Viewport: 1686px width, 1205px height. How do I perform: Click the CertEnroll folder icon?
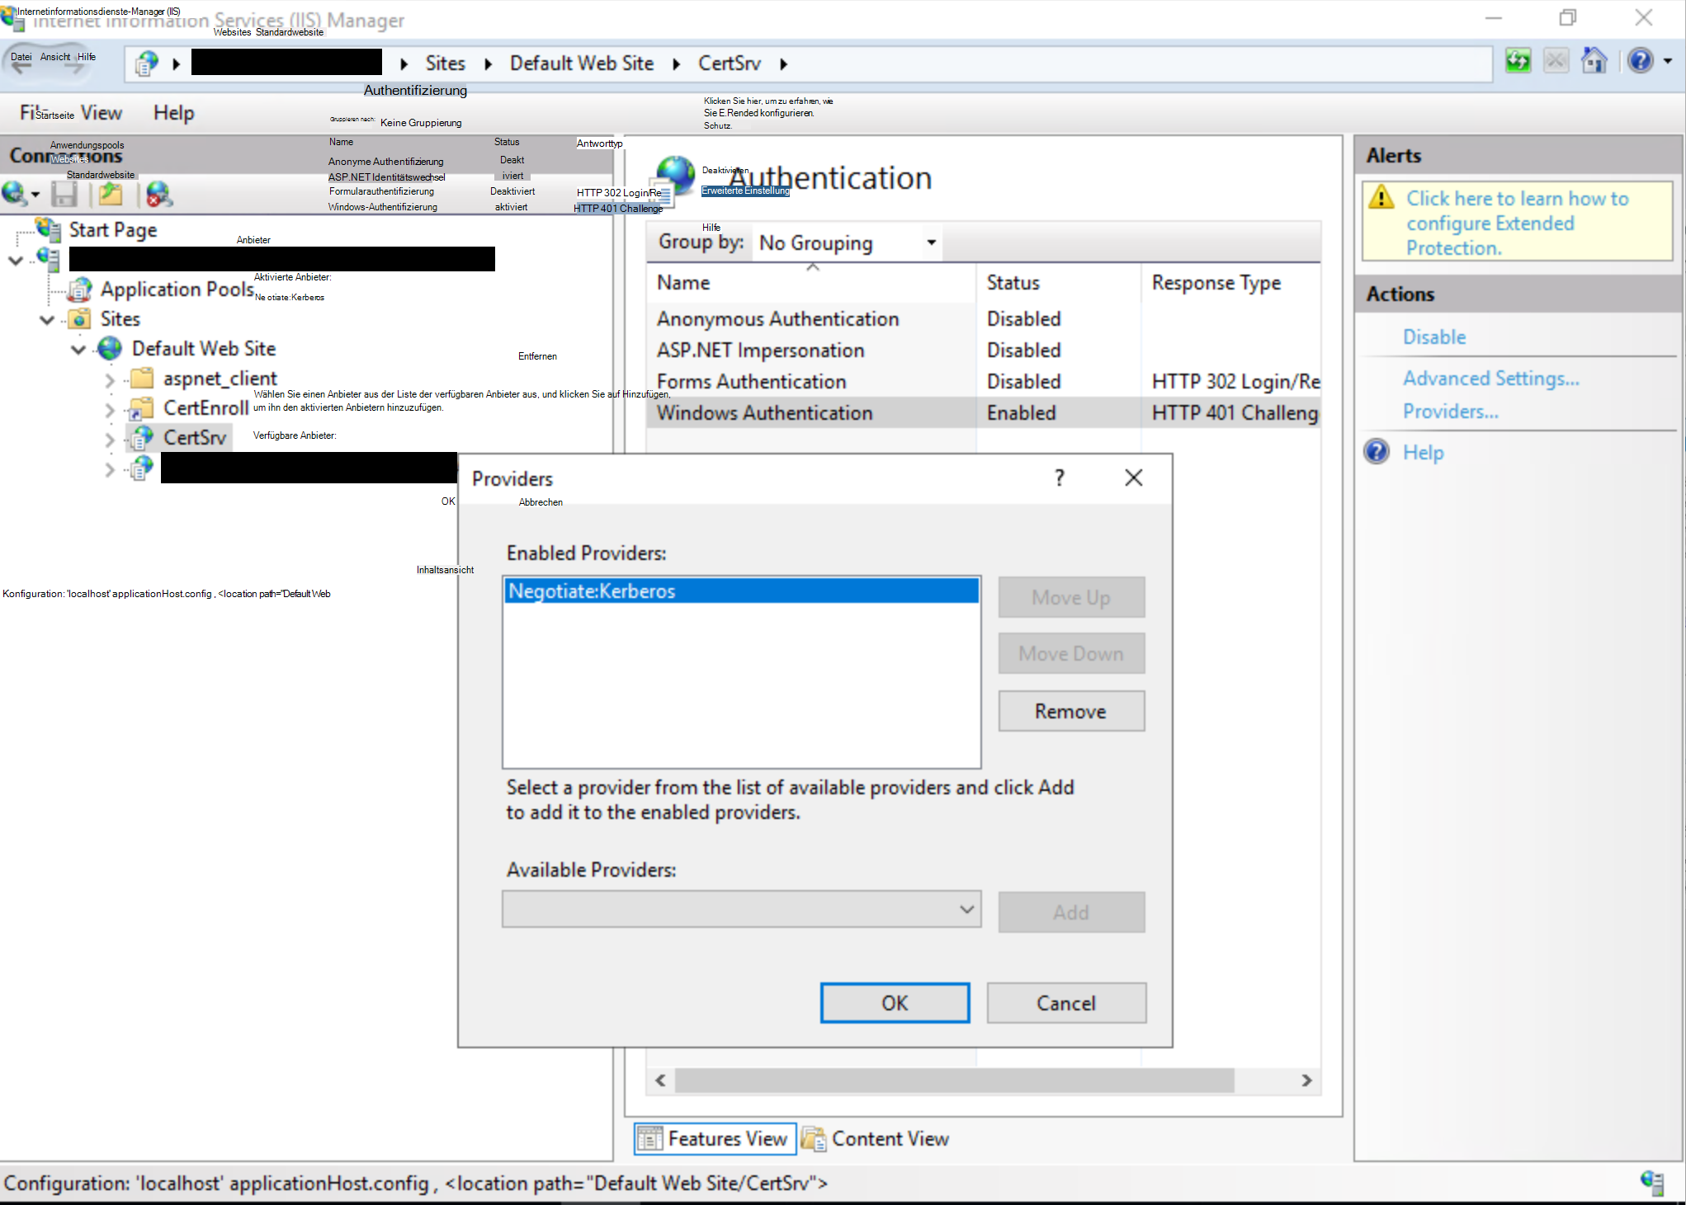pos(141,407)
